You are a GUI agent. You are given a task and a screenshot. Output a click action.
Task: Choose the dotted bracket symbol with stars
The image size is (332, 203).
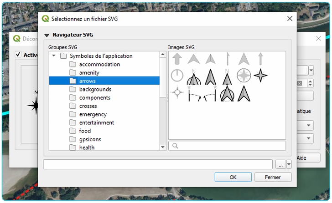click(202, 93)
